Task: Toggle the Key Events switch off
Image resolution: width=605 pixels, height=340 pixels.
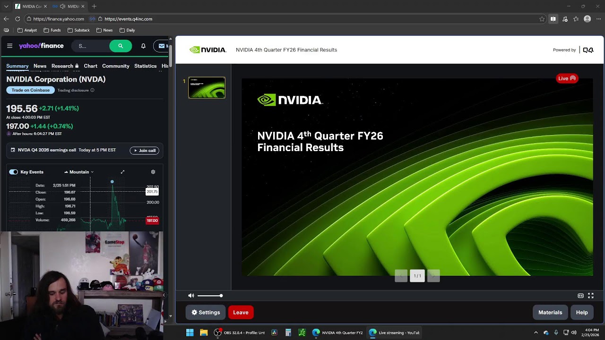Action: coord(13,172)
